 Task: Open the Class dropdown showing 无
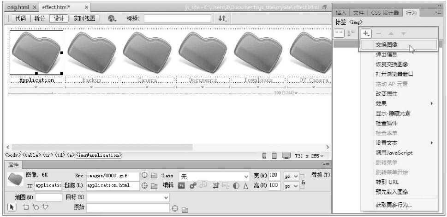(215, 176)
